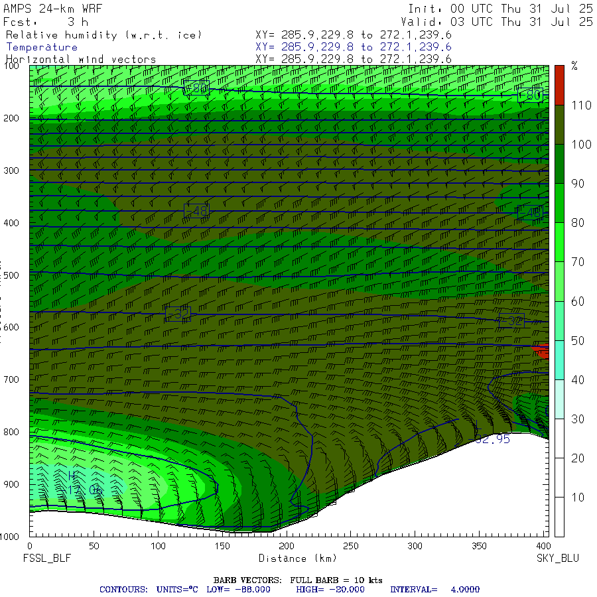The width and height of the screenshot is (597, 597).
Task: Click the '%' unit above the colorbar
Action: tap(574, 66)
